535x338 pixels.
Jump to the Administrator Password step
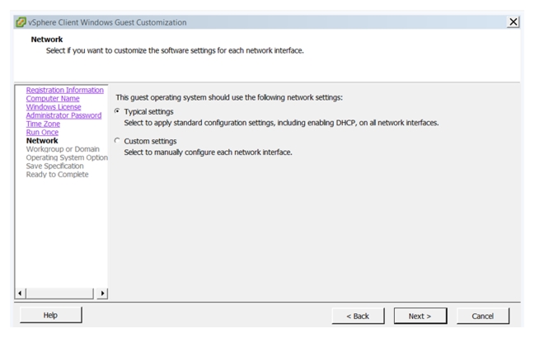coord(63,115)
